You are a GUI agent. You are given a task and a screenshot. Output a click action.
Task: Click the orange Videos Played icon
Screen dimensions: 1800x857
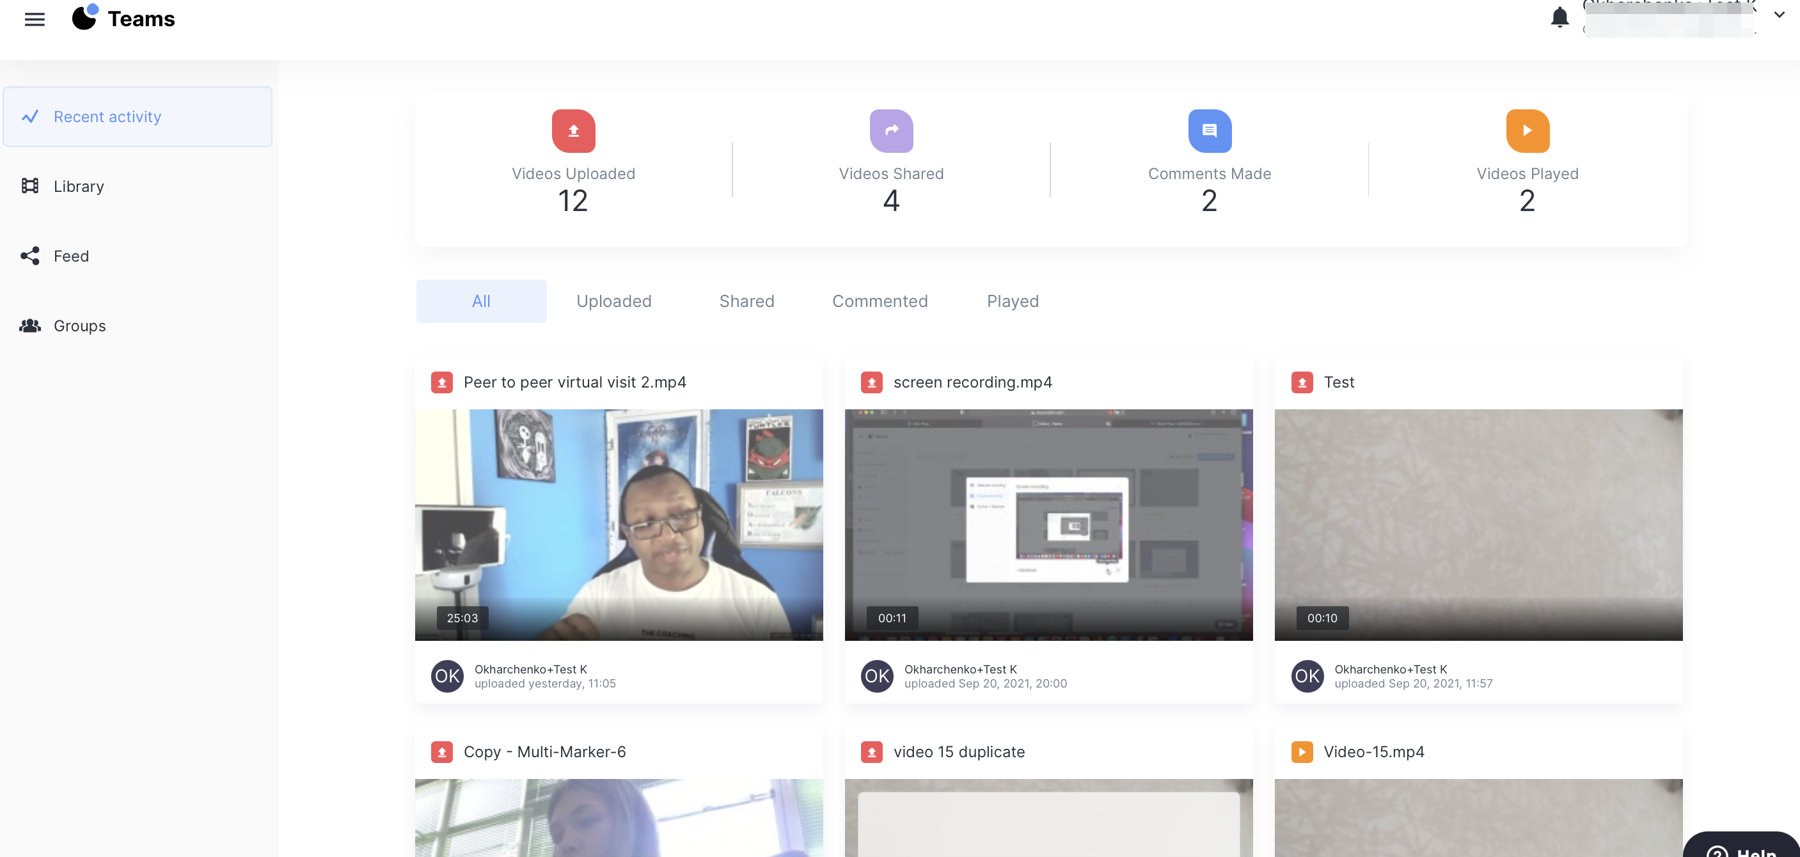(1527, 130)
